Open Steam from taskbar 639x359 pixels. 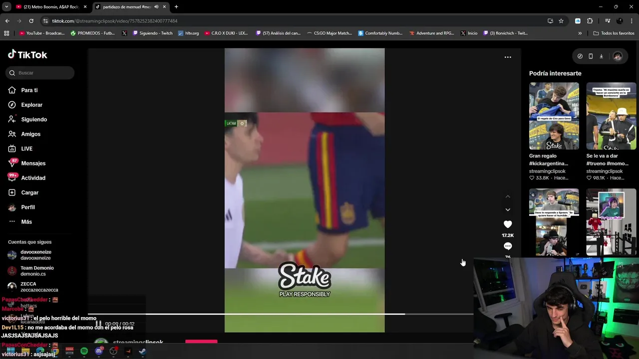pos(142,352)
